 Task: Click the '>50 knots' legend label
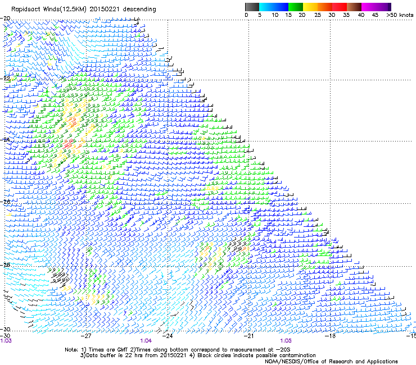(x=400, y=15)
